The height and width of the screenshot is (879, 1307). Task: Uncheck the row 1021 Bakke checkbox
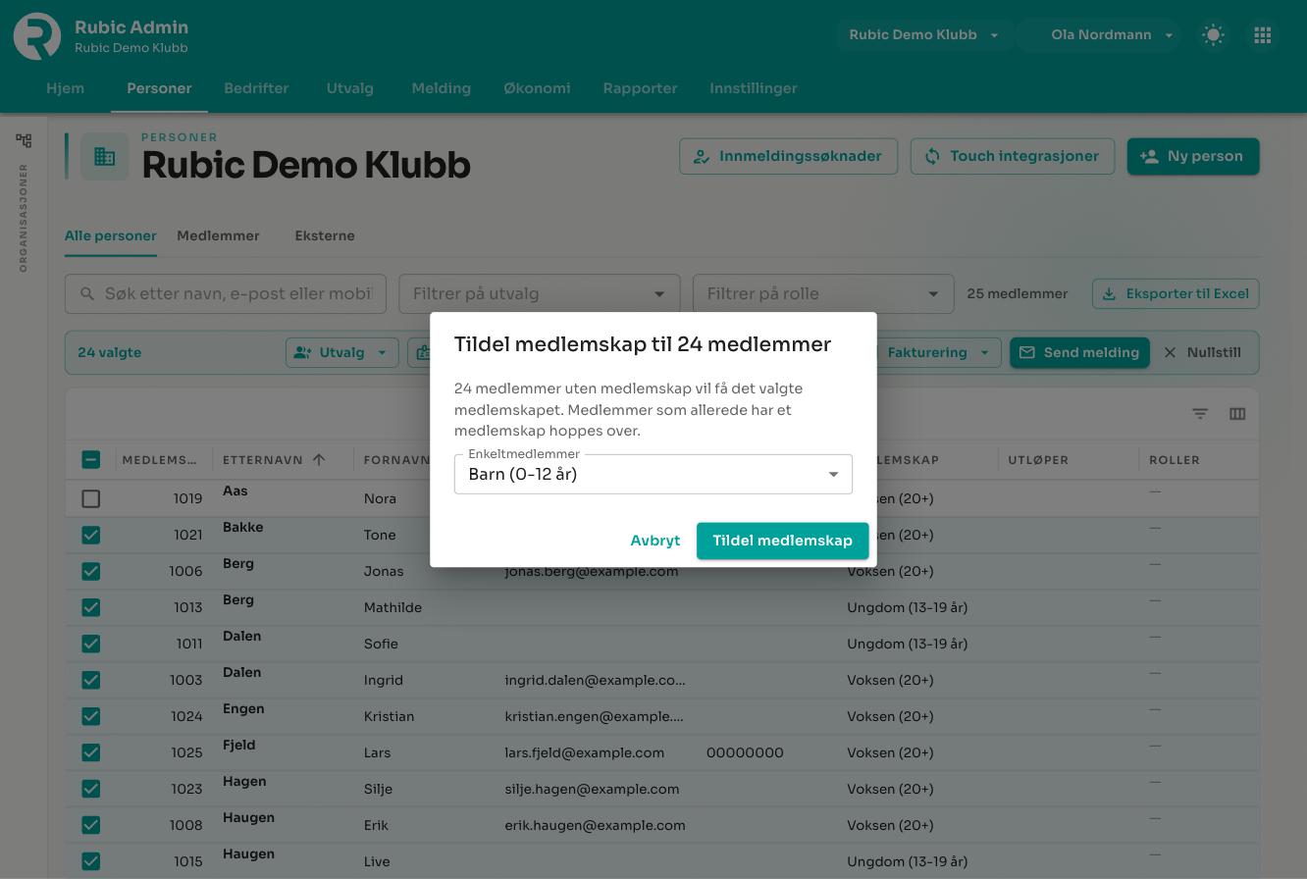[x=91, y=535]
